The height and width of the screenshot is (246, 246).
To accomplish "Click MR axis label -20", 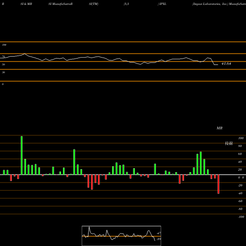I will point(240,185).
